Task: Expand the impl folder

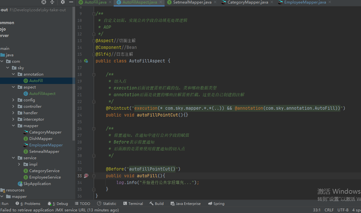Action: pyautogui.click(x=19, y=164)
